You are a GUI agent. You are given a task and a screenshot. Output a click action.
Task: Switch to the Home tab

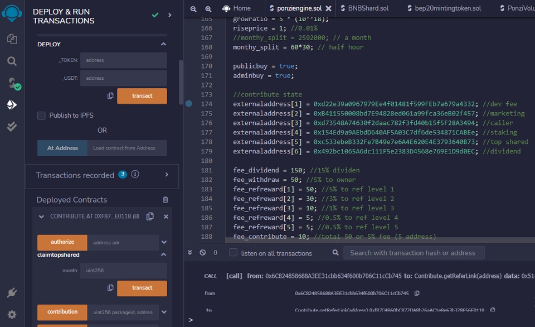pos(236,8)
